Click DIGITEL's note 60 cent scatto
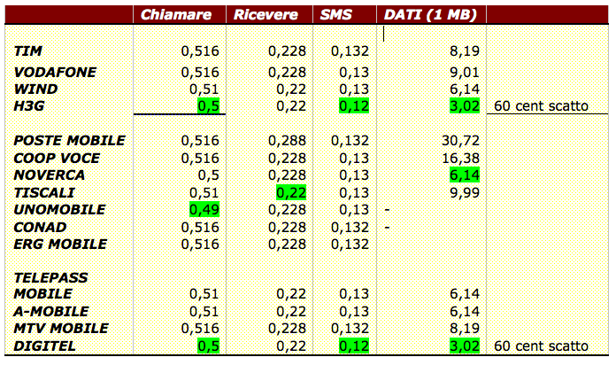The width and height of the screenshot is (616, 365). point(541,346)
